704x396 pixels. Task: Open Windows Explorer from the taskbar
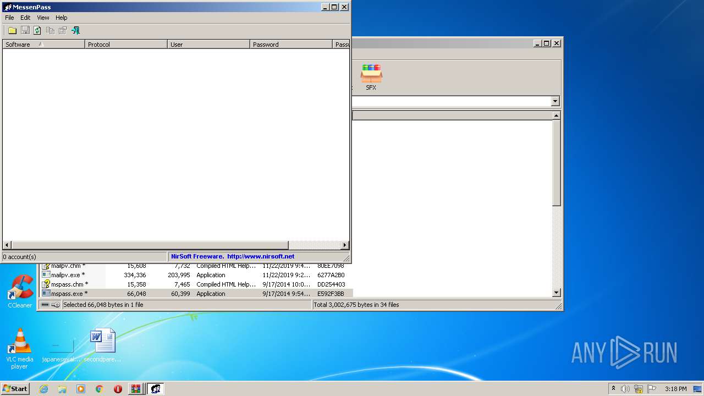pyautogui.click(x=62, y=389)
